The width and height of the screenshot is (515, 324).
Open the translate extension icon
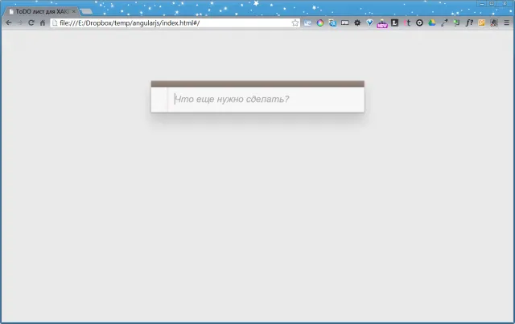[332, 23]
